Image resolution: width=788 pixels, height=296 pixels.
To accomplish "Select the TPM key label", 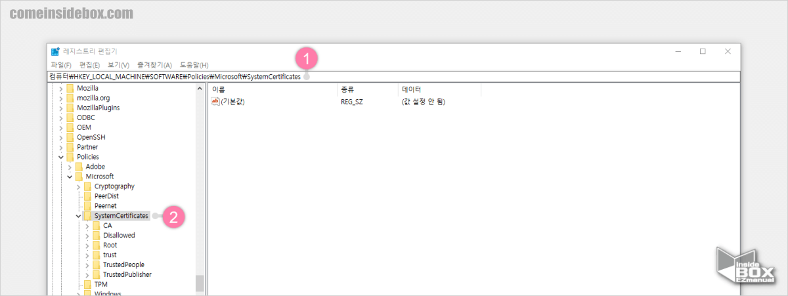I will click(x=100, y=285).
